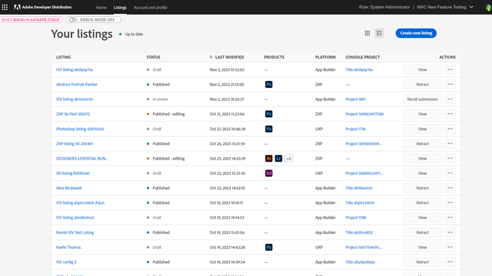Screen dimensions: 492x276
Task: Go to Account and profile tab
Action: tap(150, 7)
